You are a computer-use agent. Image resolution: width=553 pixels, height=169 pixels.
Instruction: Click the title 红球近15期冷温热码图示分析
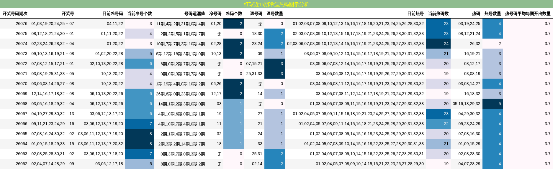tap(276, 4)
